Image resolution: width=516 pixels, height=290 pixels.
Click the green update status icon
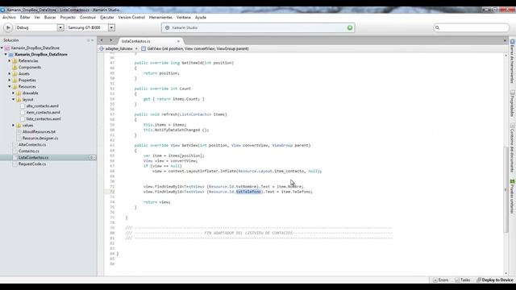[x=350, y=27]
